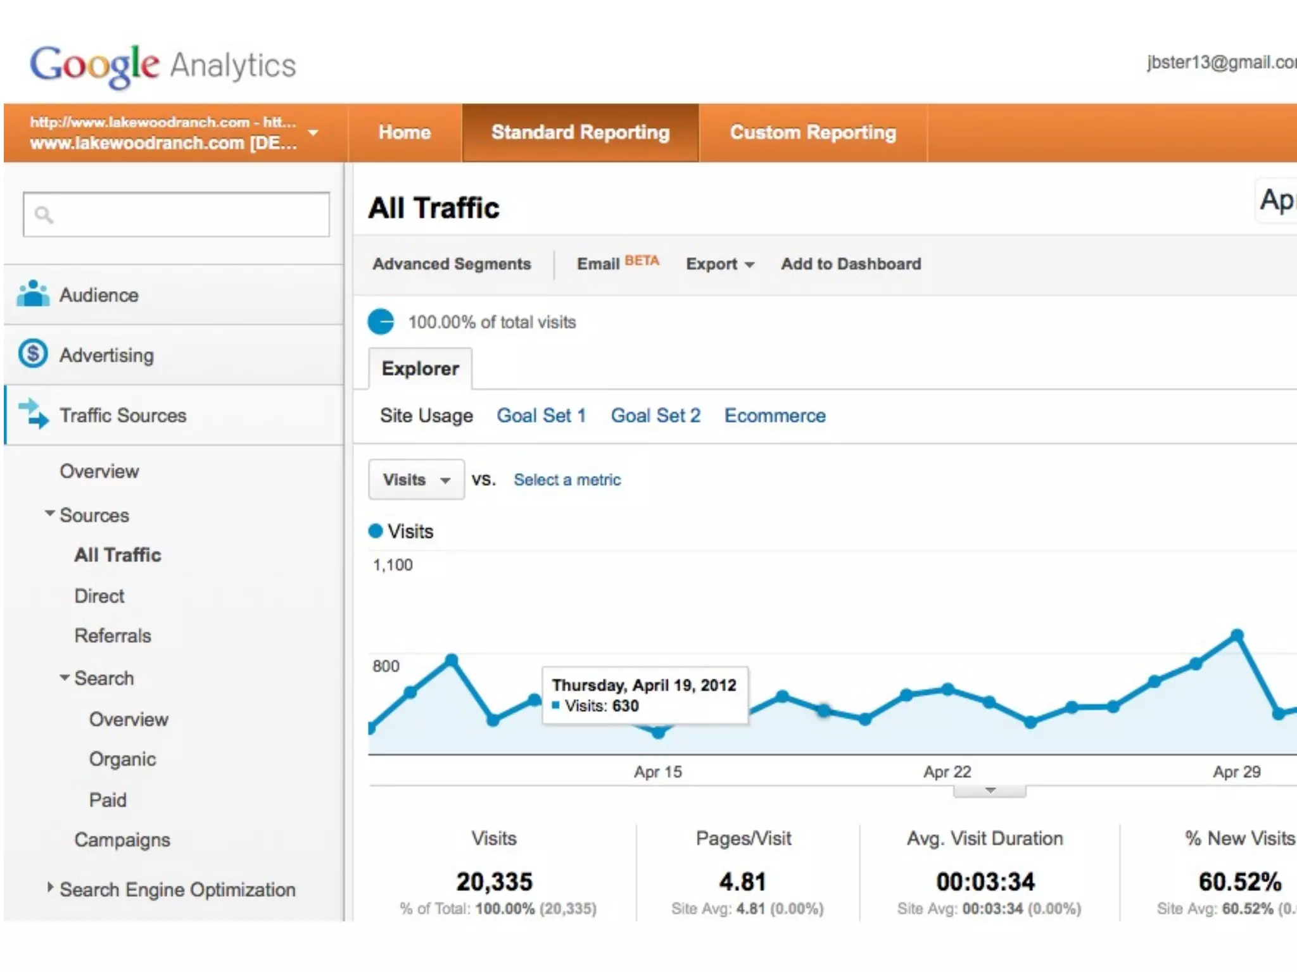Click the Traffic Sources arrows icon
Screen dimensions: 1297x972
pos(33,414)
